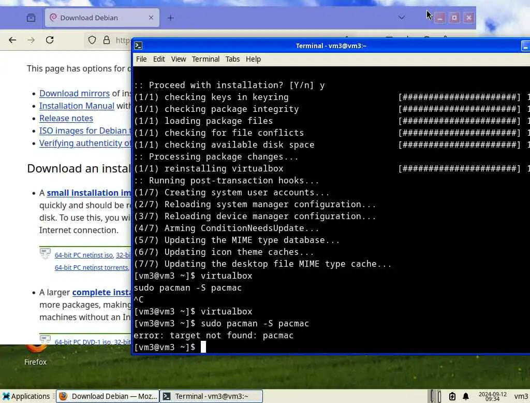Maximize the Firefox window

(454, 18)
